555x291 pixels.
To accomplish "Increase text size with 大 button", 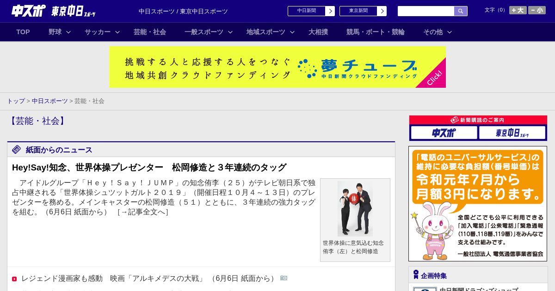I will [x=518, y=10].
